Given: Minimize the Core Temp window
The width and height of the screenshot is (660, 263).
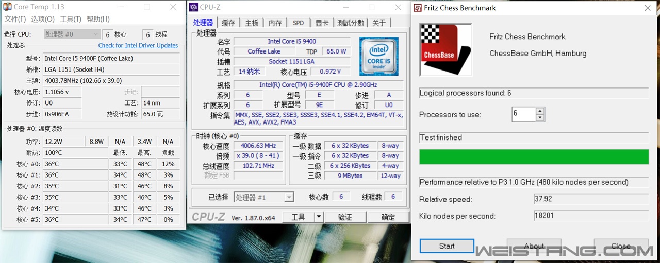Looking at the screenshot, I should (x=120, y=7).
